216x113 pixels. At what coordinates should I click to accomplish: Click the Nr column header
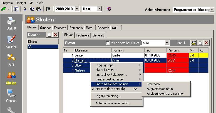coord(69,50)
